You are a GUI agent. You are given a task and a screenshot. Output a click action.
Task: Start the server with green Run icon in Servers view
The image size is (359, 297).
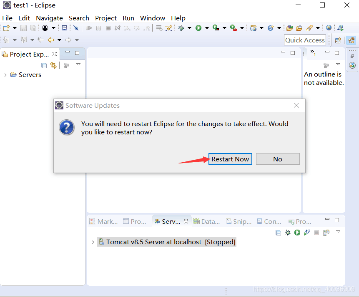(x=297, y=233)
